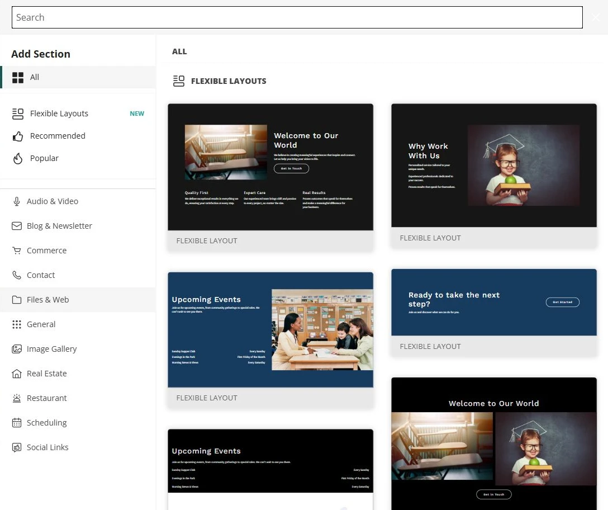608x510 pixels.
Task: Click the All grid icon in sidebar
Action: (17, 77)
